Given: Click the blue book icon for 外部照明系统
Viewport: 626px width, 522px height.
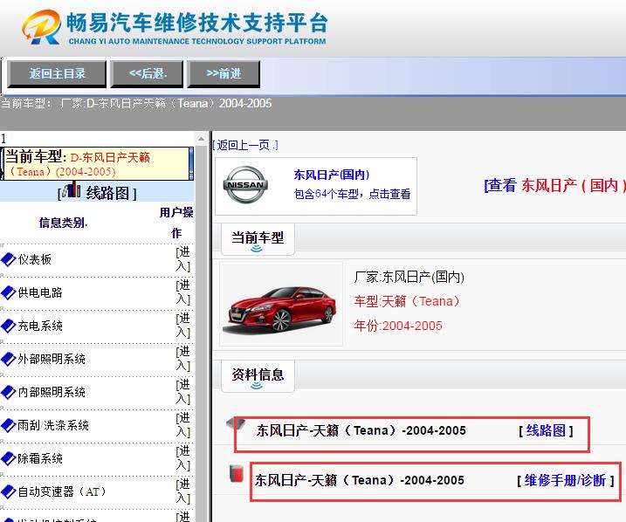Looking at the screenshot, I should coord(9,359).
